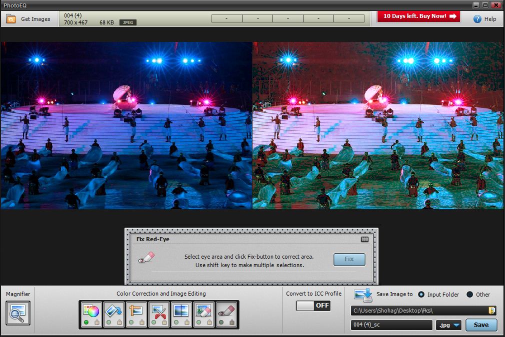Viewport: 505px width, 337px height.
Task: Select the color correction wheel tool
Action: [x=91, y=312]
